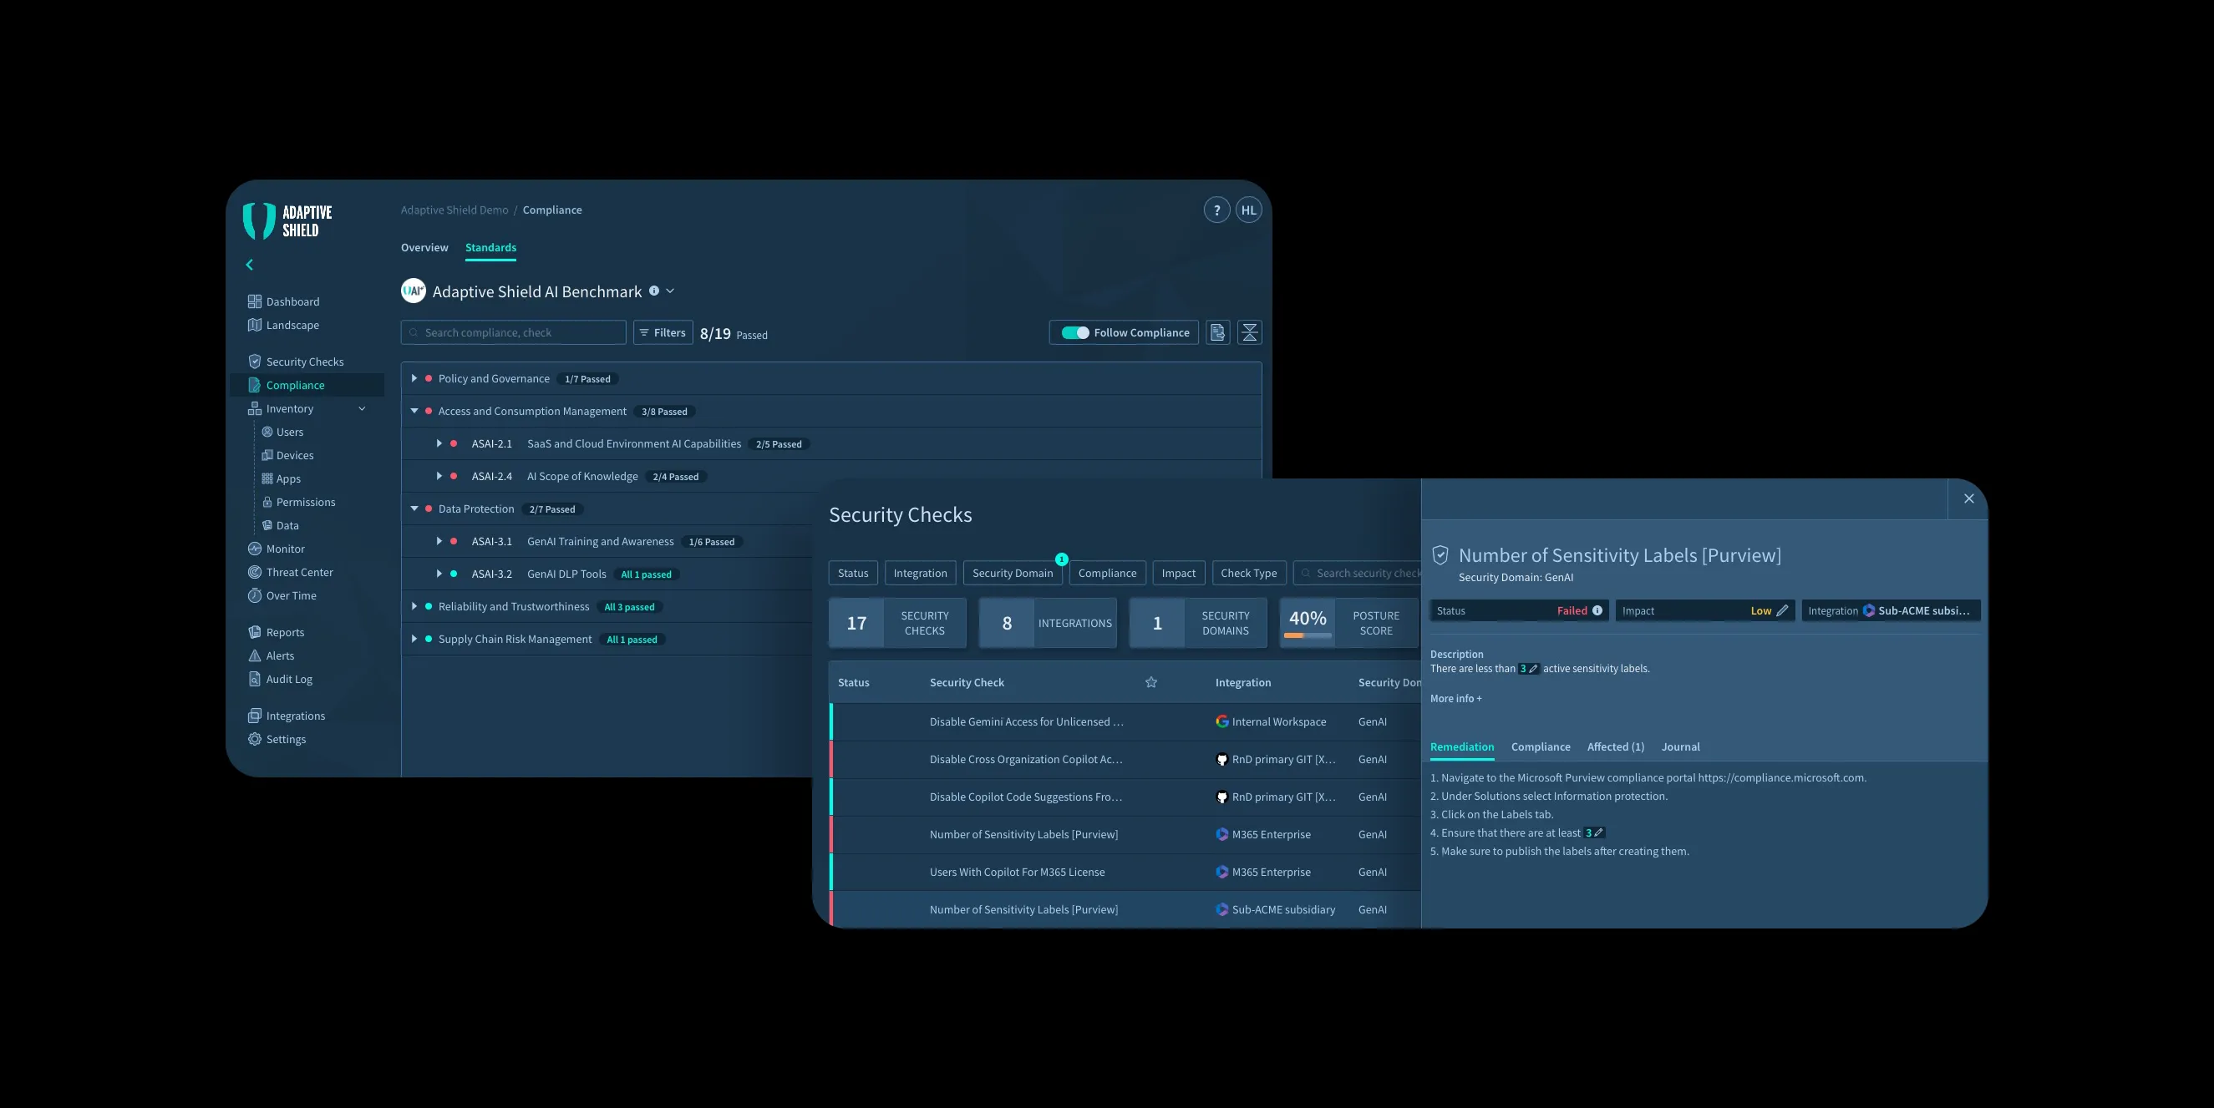Viewport: 2214px width, 1108px height.
Task: Edit threshold 3 in the description
Action: coord(1528,668)
